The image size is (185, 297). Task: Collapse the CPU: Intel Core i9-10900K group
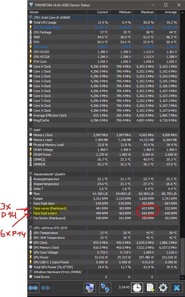pos(31,18)
